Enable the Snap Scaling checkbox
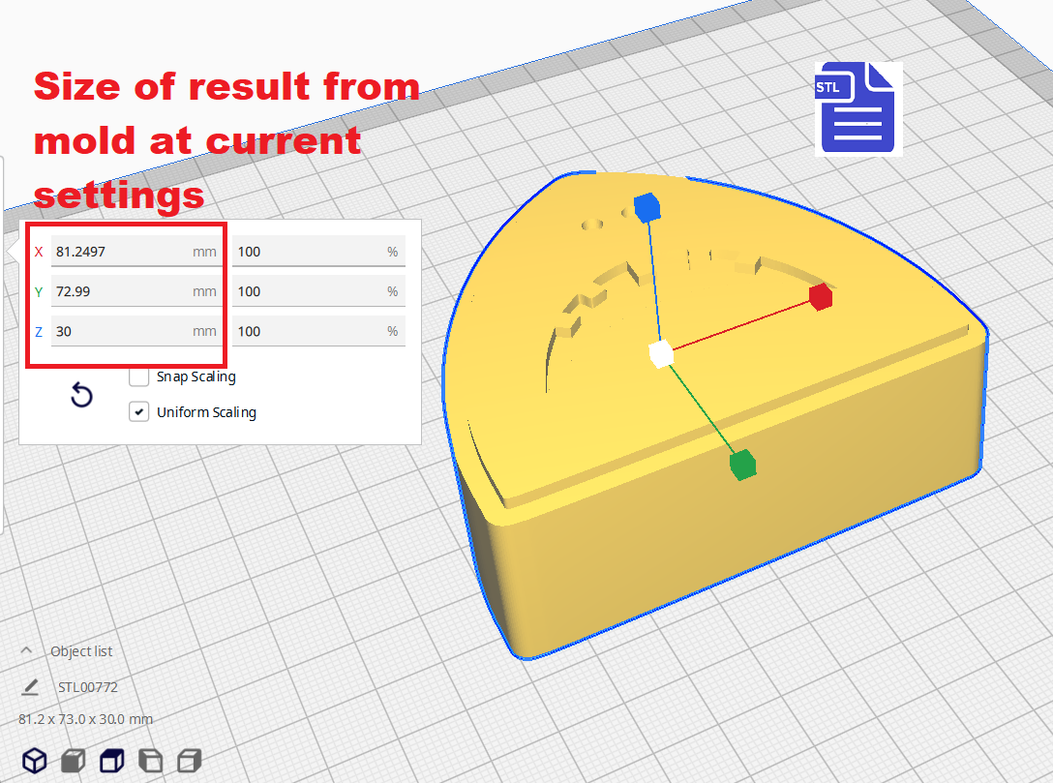 [138, 376]
